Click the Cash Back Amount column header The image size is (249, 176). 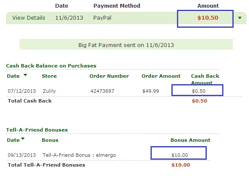tap(205, 79)
